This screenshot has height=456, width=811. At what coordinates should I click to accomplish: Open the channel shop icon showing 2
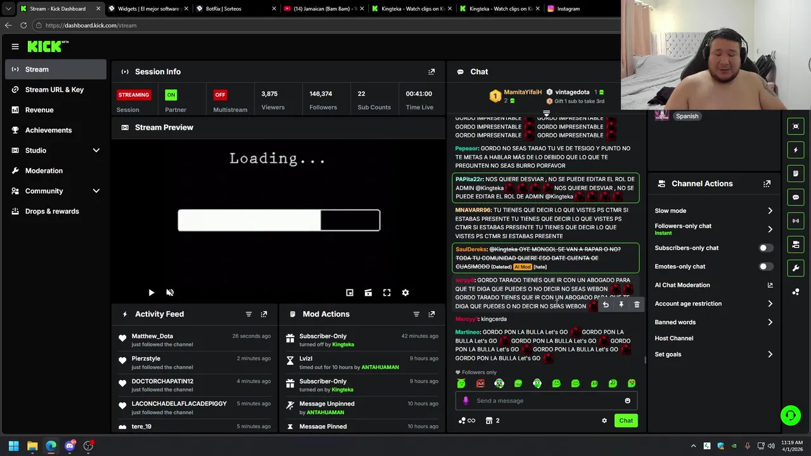point(492,421)
